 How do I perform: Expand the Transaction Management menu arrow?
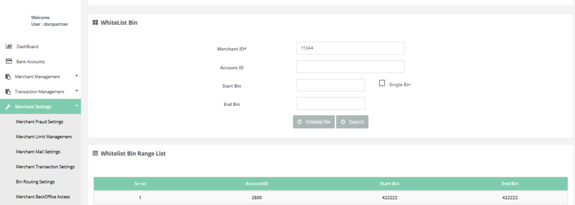(77, 91)
